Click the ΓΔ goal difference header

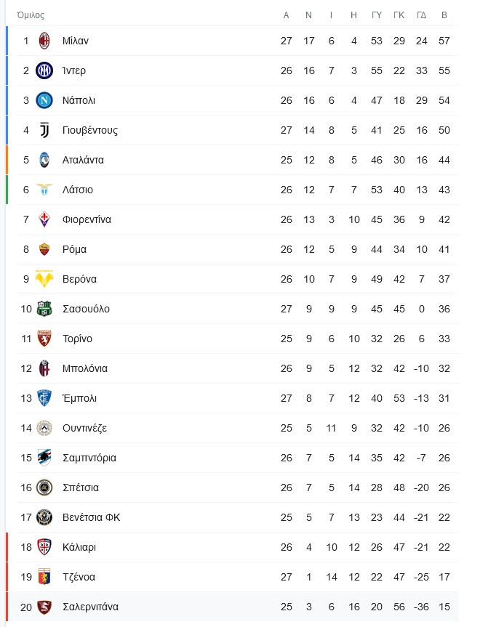pos(422,15)
